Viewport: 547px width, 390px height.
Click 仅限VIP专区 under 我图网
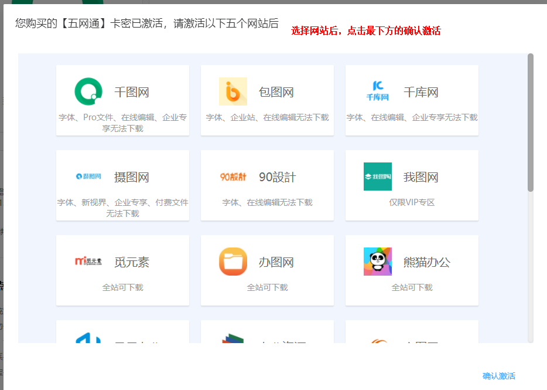click(412, 202)
